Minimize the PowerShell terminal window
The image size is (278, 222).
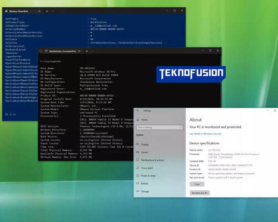(x=167, y=11)
